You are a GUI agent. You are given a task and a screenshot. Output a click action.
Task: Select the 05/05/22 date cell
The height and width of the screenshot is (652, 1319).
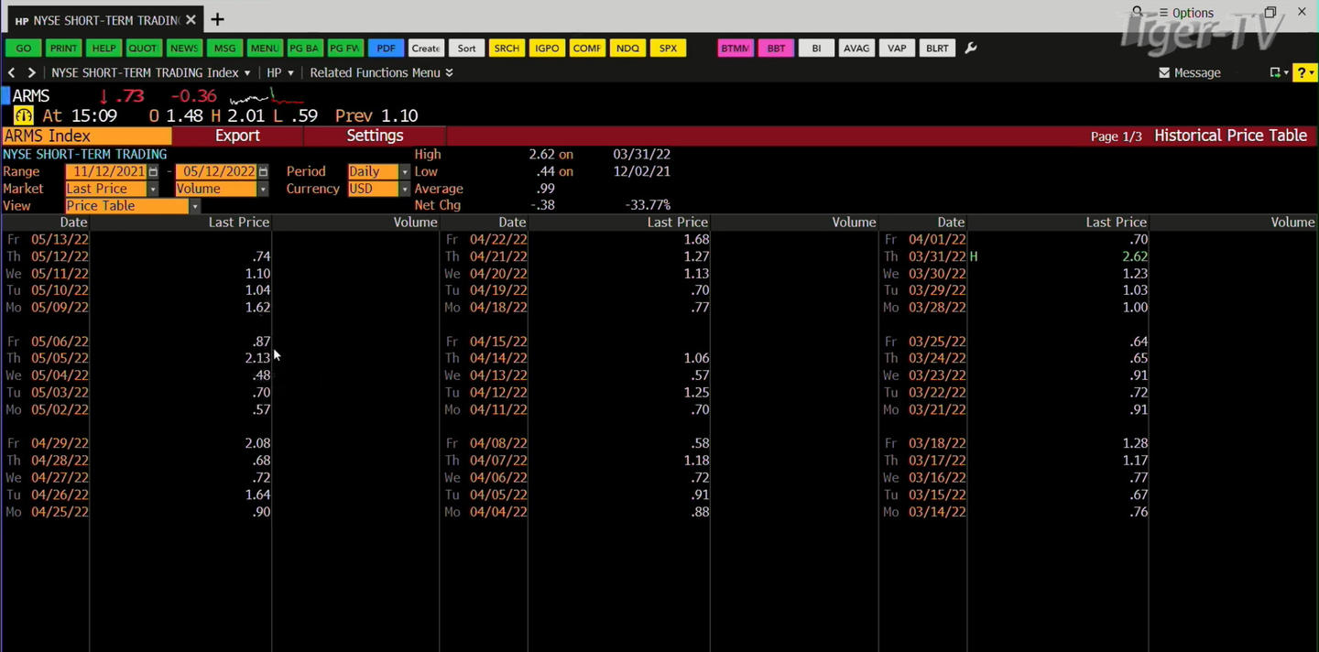click(x=60, y=358)
